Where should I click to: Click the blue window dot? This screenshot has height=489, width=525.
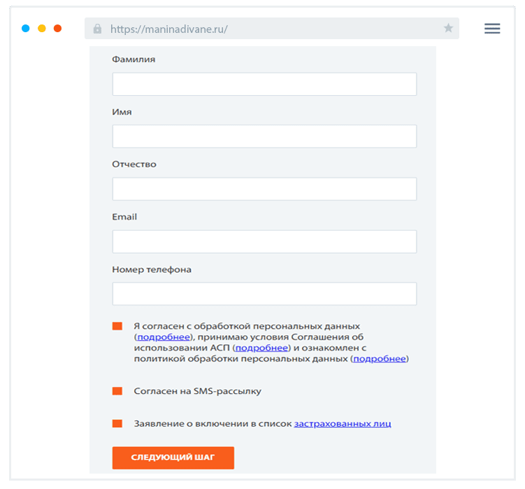tap(26, 29)
